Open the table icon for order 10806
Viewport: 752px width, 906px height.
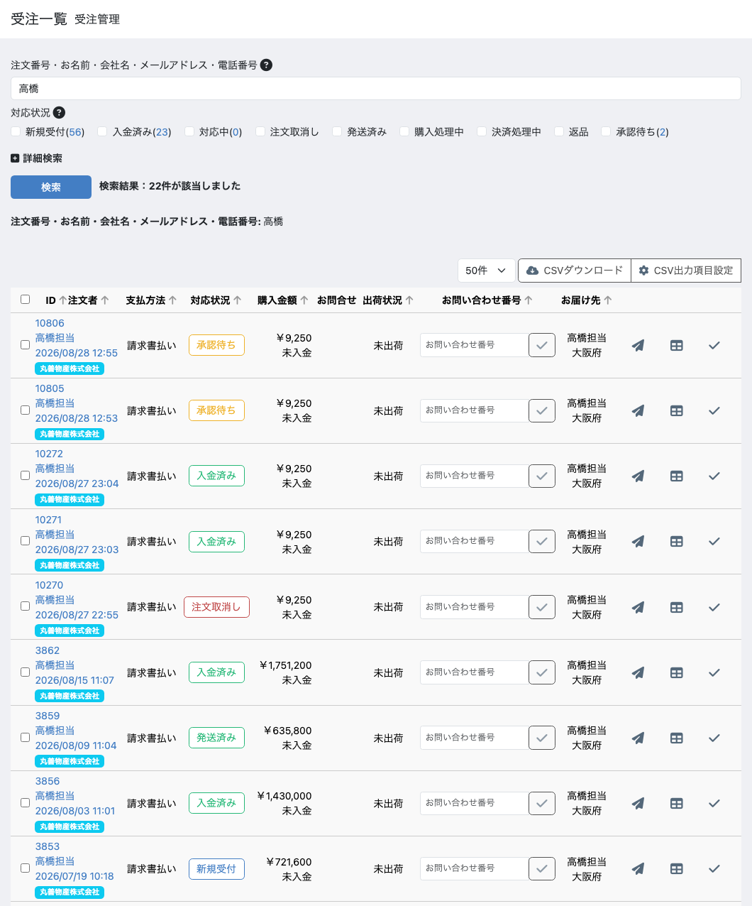coord(677,345)
